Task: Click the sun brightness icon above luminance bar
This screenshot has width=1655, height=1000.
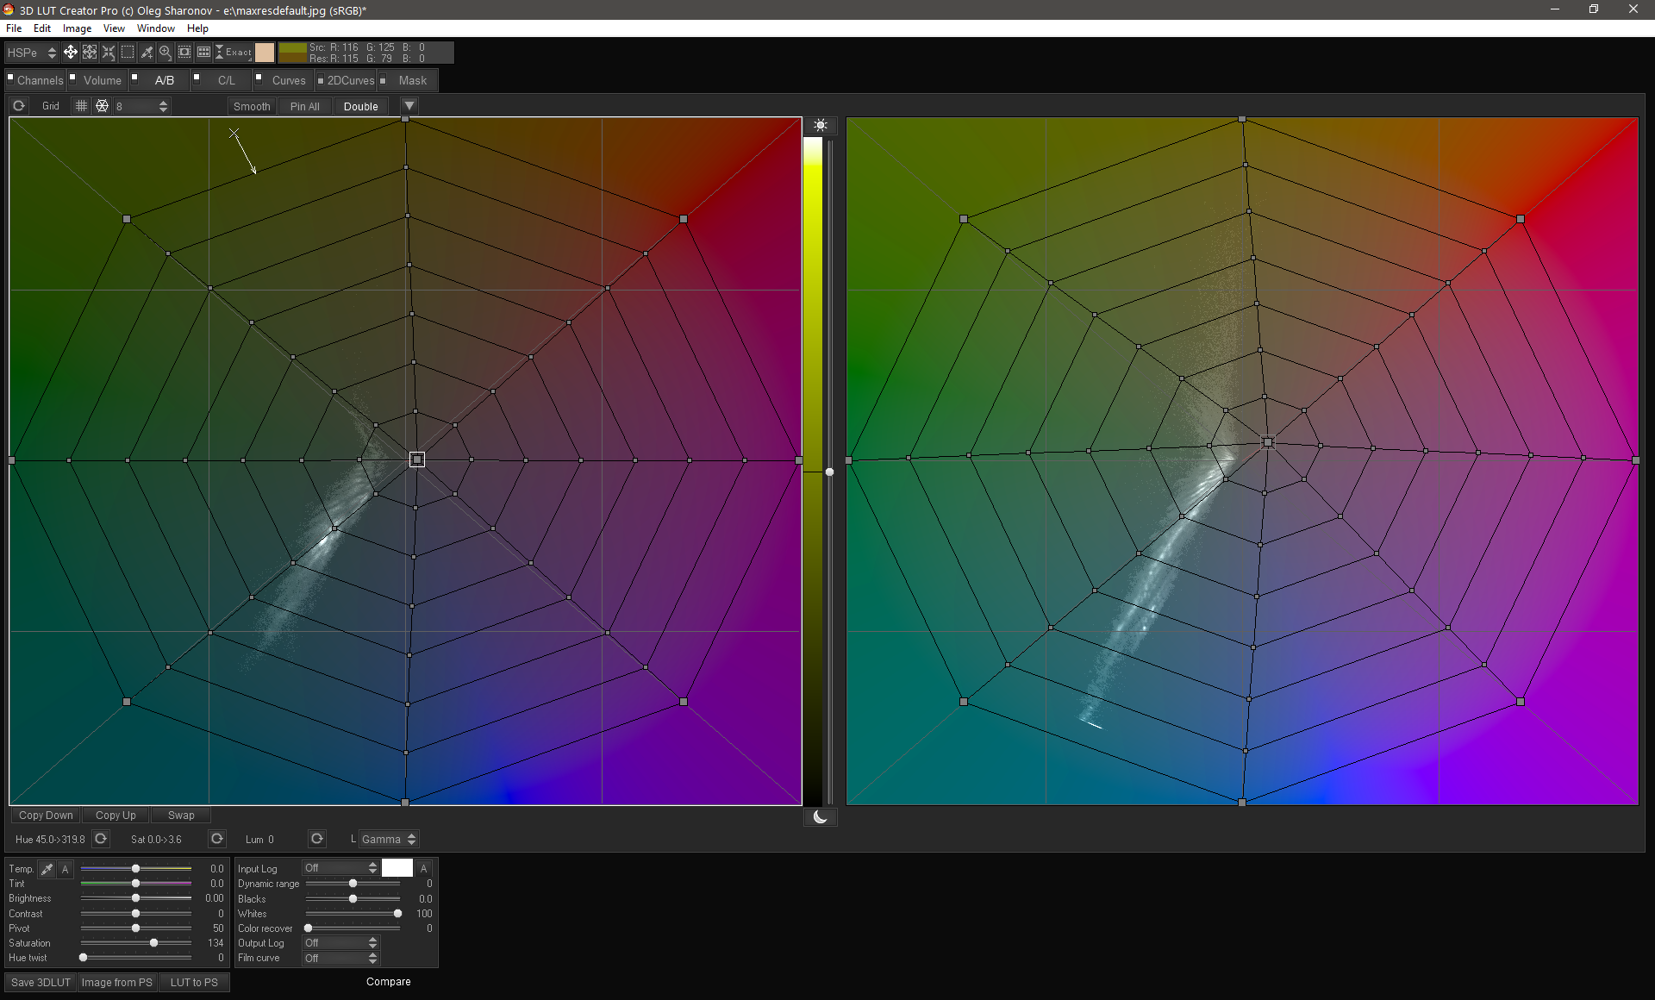Action: pos(821,126)
